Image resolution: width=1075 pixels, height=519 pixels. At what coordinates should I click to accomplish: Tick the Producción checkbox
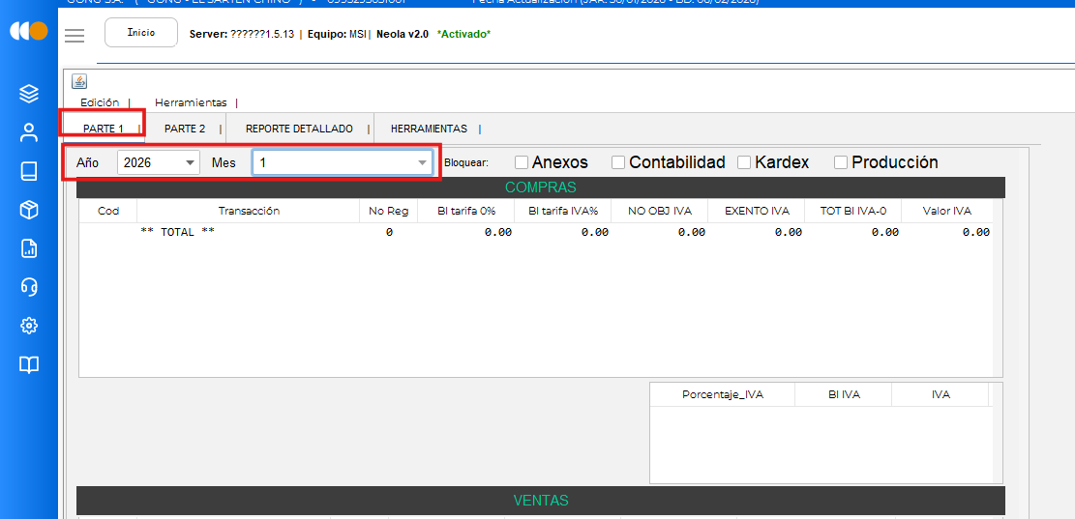841,162
